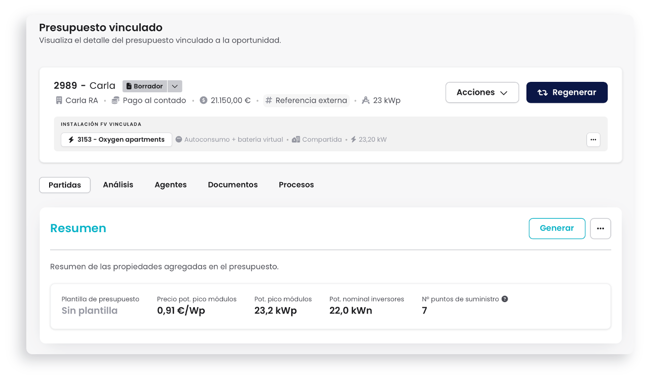Click the dollar coin icon beside 21.150,00 €

click(203, 100)
